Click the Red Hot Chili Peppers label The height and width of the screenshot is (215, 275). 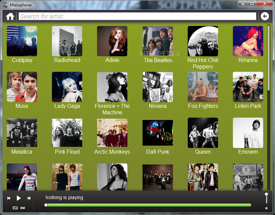point(203,63)
